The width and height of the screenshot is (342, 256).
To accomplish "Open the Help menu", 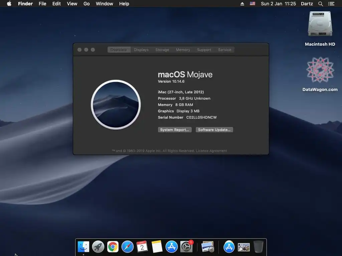I will pyautogui.click(x=124, y=4).
